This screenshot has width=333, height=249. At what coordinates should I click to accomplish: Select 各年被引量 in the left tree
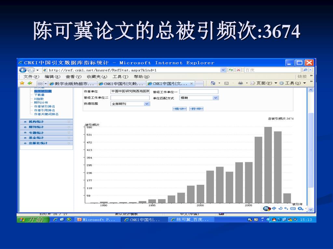(x=43, y=91)
